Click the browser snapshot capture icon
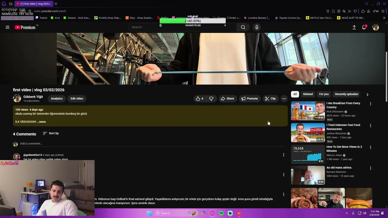 pos(333,11)
